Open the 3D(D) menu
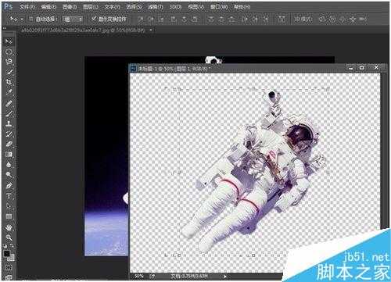This screenshot has width=391, height=282. tap(175, 7)
